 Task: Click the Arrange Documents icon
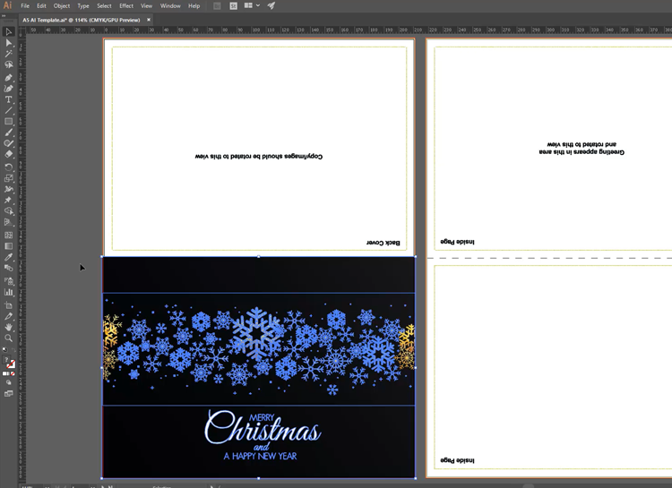(248, 5)
